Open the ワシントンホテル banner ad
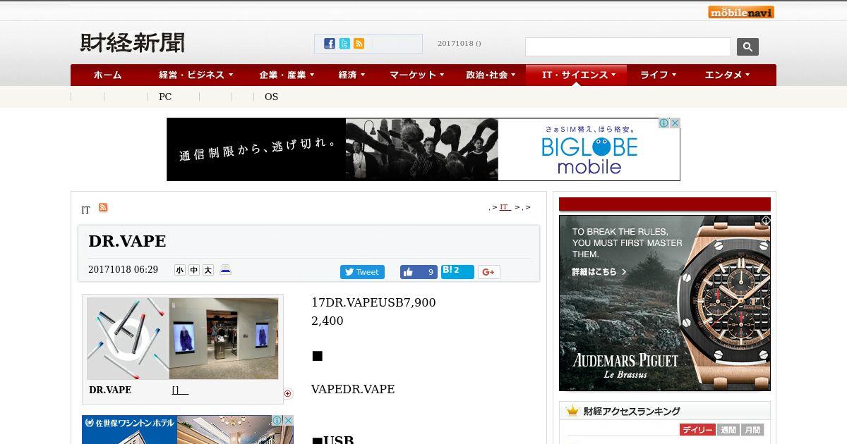This screenshot has height=444, width=847. (x=188, y=429)
